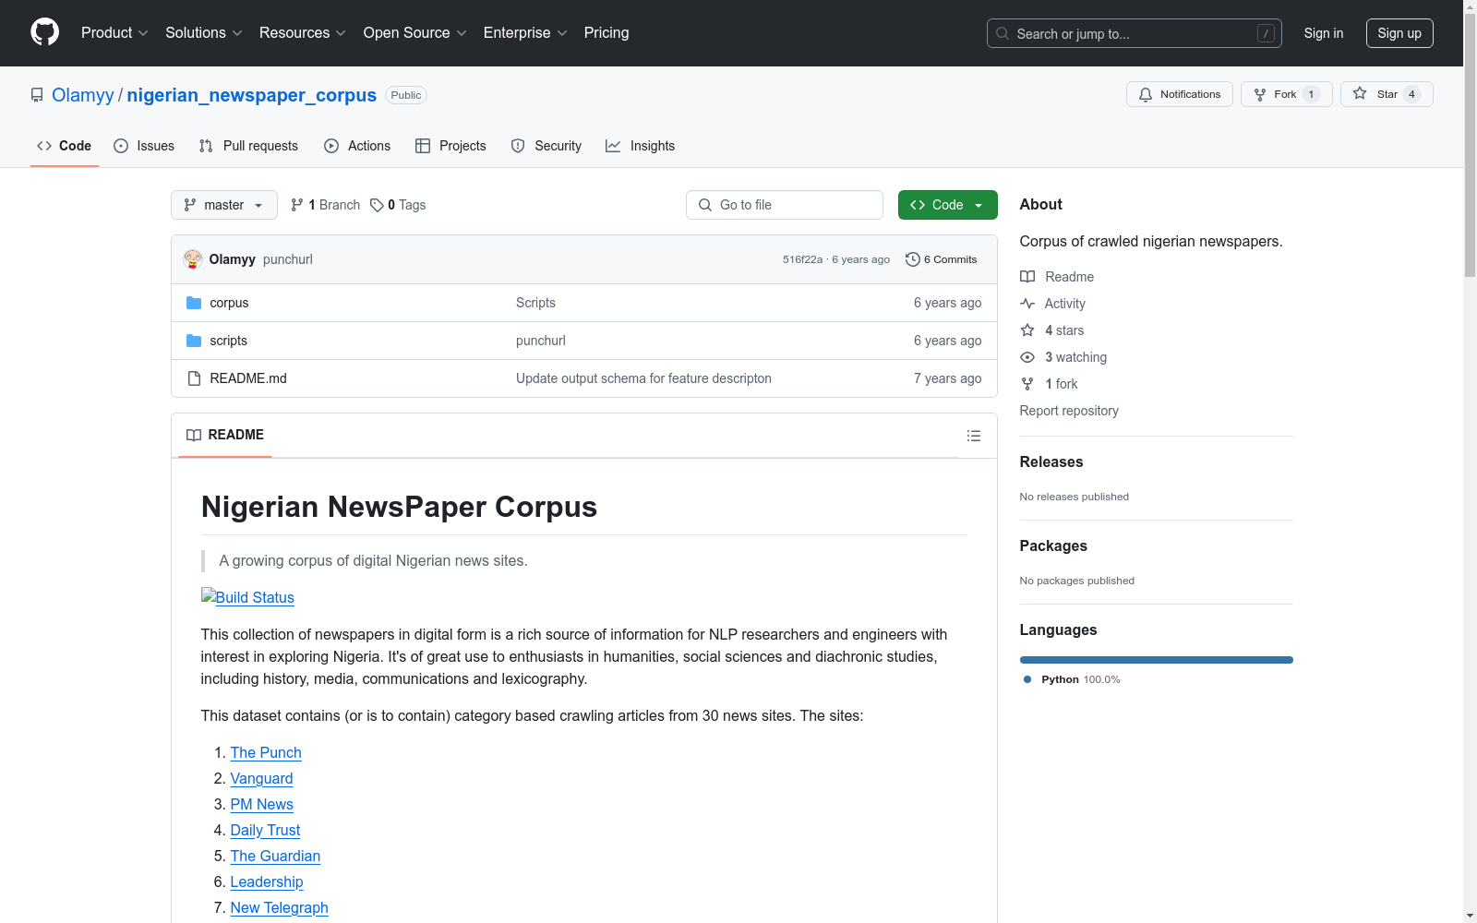Open the corpus folder
Image resolution: width=1477 pixels, height=923 pixels.
(x=229, y=303)
